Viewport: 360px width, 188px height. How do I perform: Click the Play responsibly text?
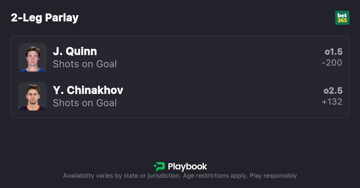pyautogui.click(x=273, y=176)
